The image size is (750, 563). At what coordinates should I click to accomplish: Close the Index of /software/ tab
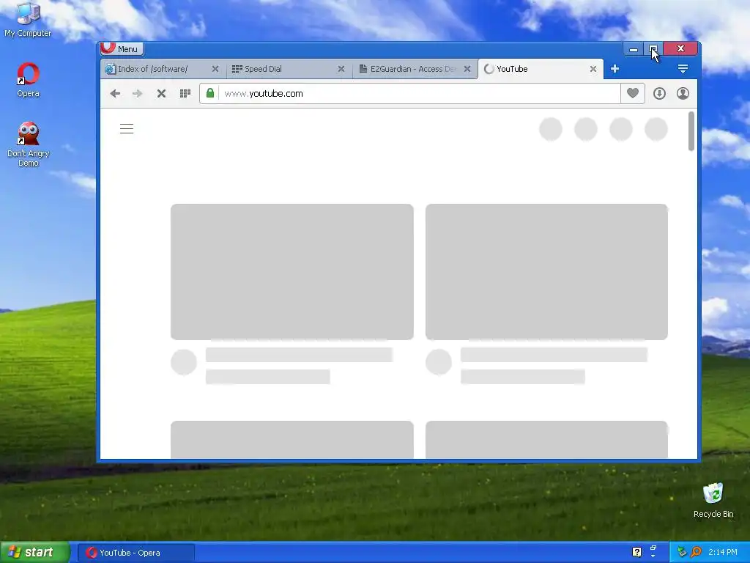tap(215, 69)
